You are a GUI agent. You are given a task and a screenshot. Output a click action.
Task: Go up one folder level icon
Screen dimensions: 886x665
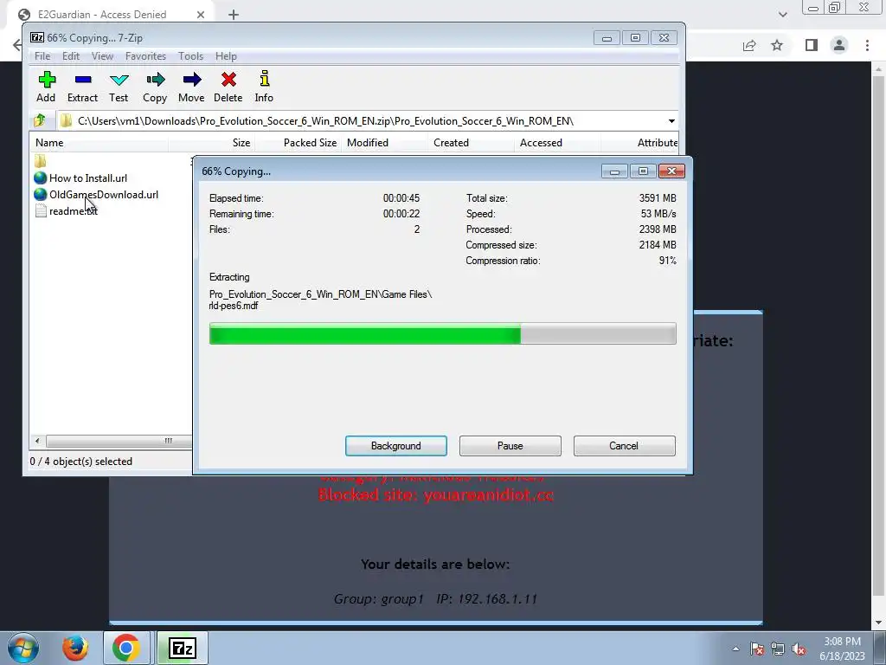[x=40, y=120]
